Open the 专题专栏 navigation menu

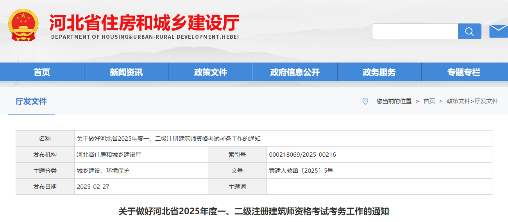click(464, 72)
